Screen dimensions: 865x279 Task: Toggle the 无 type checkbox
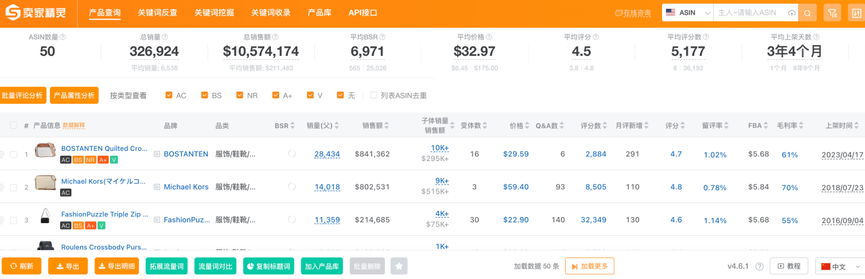pos(340,95)
